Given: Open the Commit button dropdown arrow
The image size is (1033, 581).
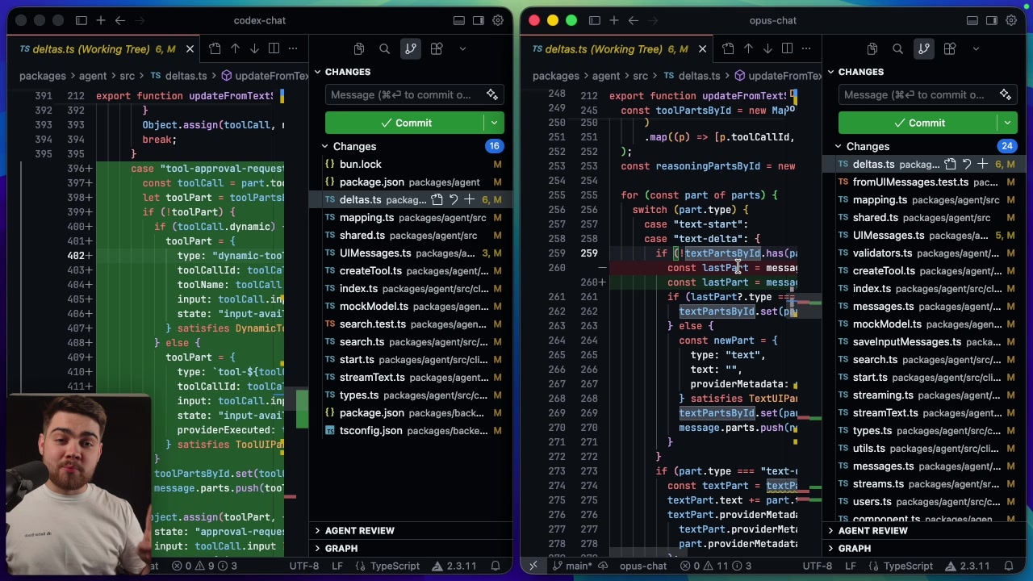Looking at the screenshot, I should [x=494, y=123].
